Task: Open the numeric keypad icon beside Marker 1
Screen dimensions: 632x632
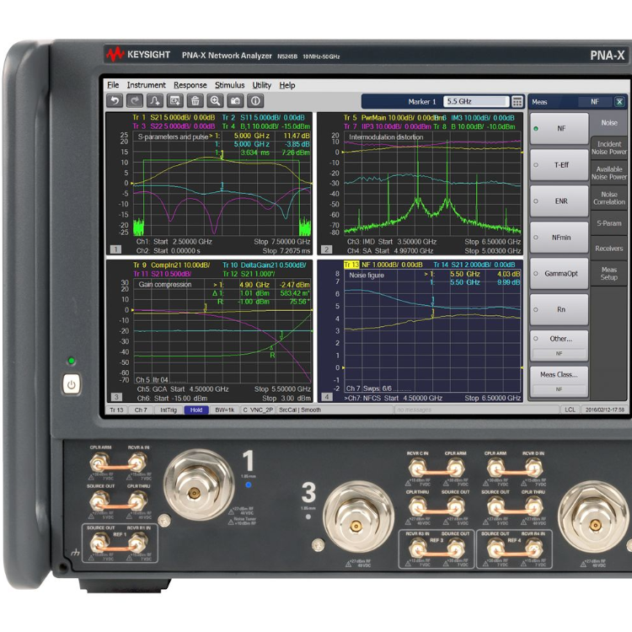Action: coord(517,102)
